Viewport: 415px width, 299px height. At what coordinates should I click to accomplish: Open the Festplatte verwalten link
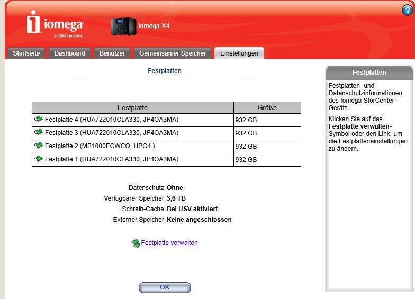(x=169, y=242)
